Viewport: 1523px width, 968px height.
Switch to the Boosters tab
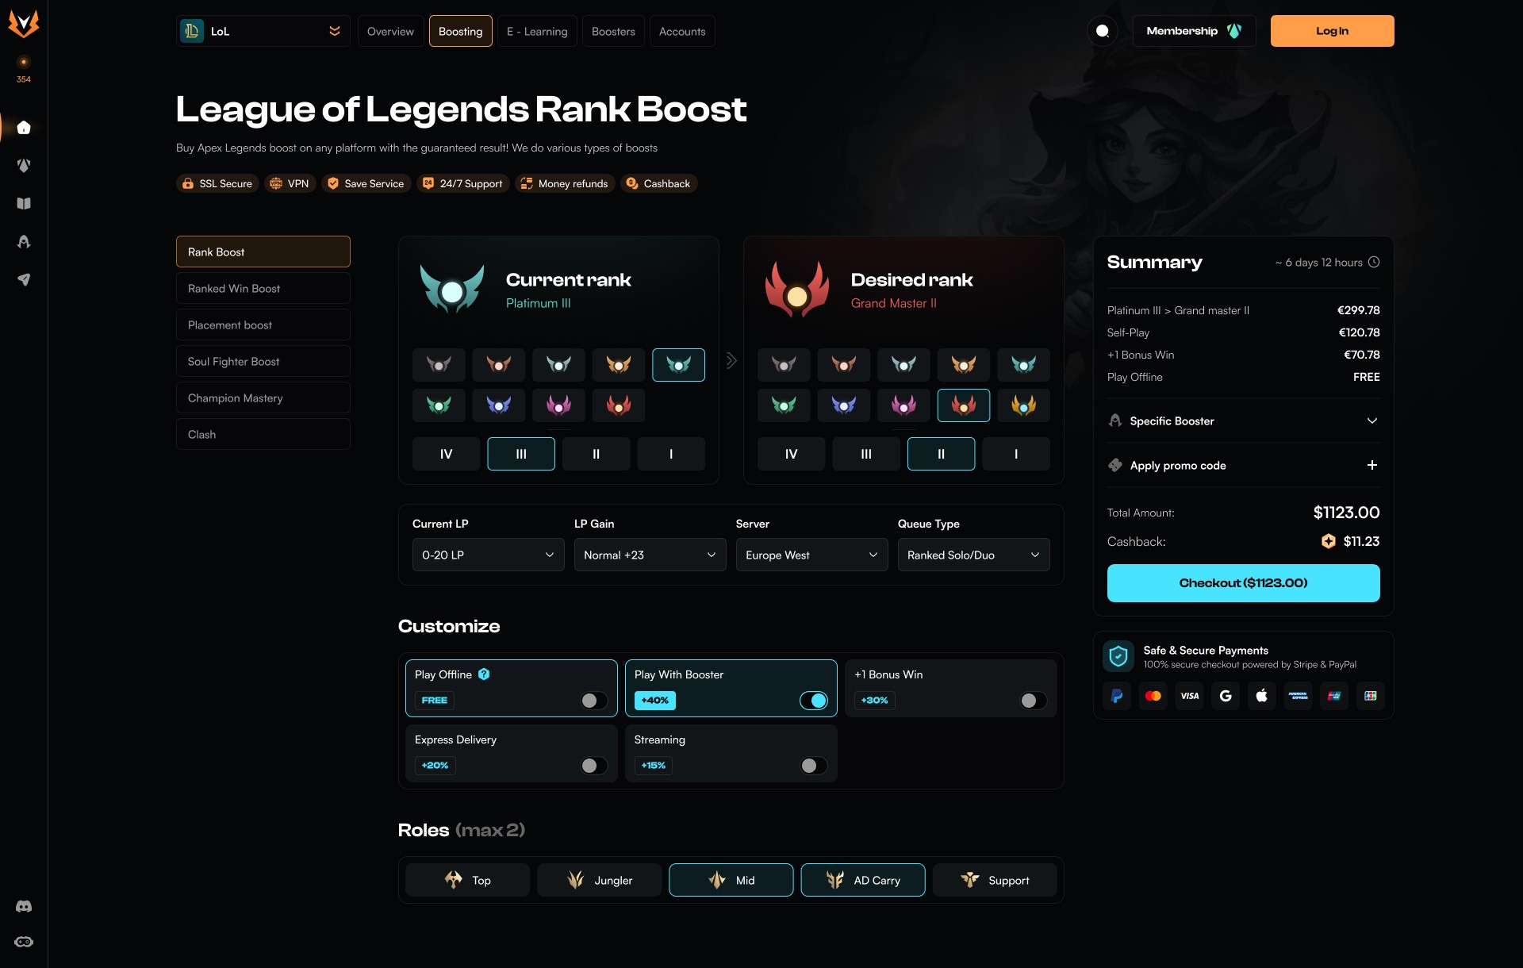[613, 31]
